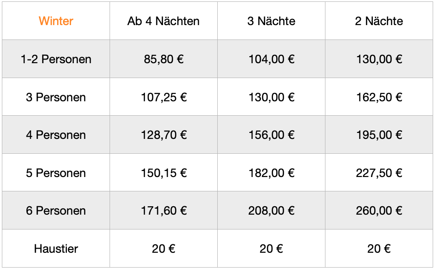The width and height of the screenshot is (435, 269).
Task: Click the '4 Personen' row label
Action: click(x=56, y=135)
